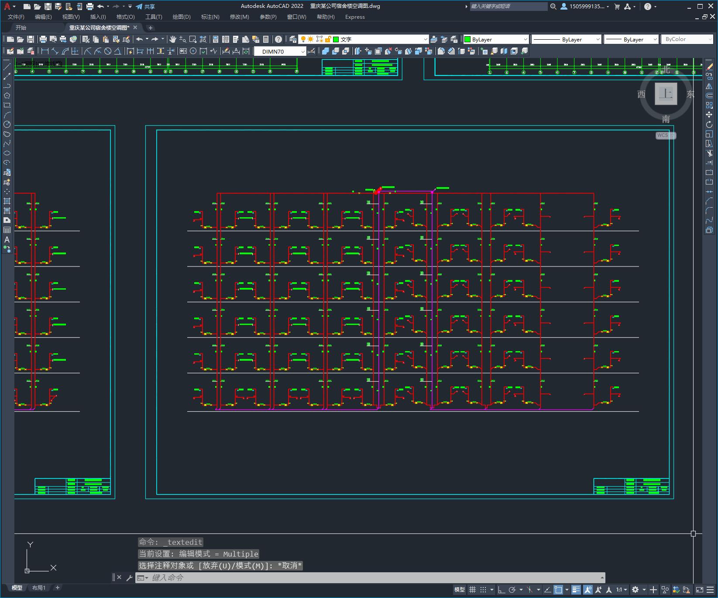Image resolution: width=718 pixels, height=598 pixels.
Task: Click the 模型 button in status bar
Action: coord(459,590)
